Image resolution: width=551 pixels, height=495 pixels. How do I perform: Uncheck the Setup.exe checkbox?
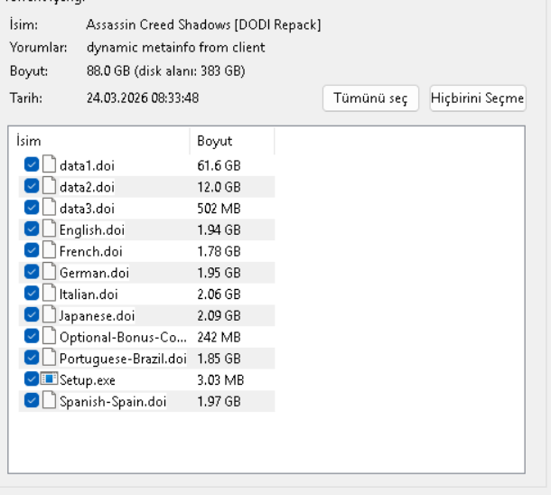click(32, 378)
